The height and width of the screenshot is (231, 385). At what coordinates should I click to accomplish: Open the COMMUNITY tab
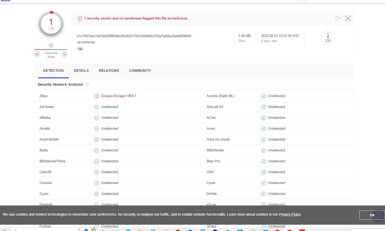pos(140,71)
